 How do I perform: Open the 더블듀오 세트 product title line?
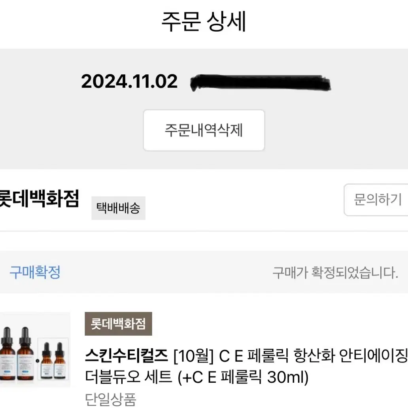(x=197, y=377)
